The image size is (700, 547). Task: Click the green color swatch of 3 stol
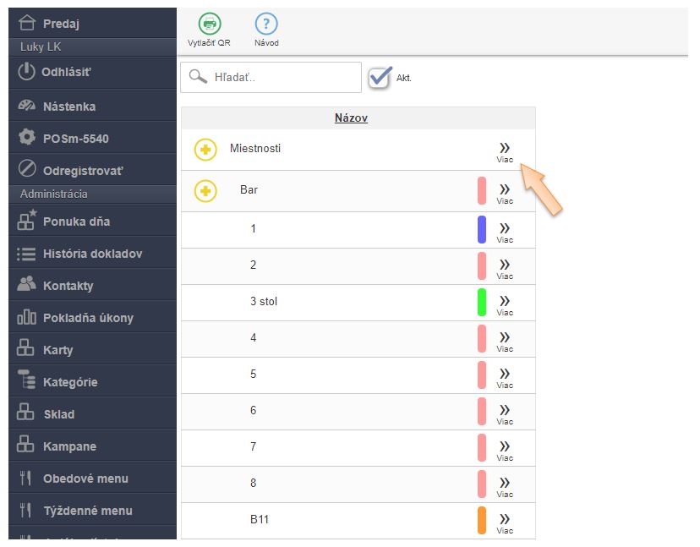pyautogui.click(x=482, y=303)
